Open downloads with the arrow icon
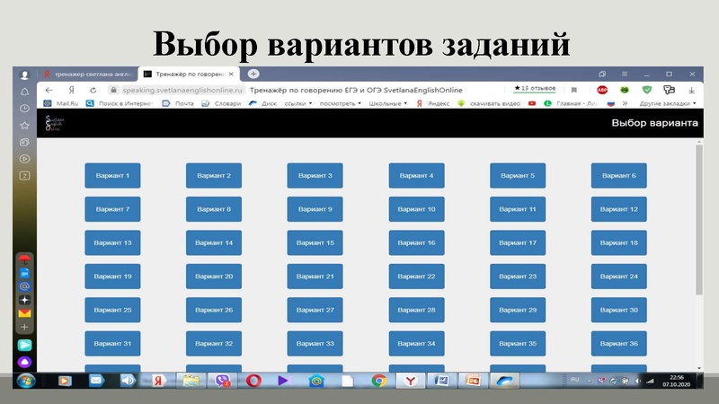 [691, 91]
